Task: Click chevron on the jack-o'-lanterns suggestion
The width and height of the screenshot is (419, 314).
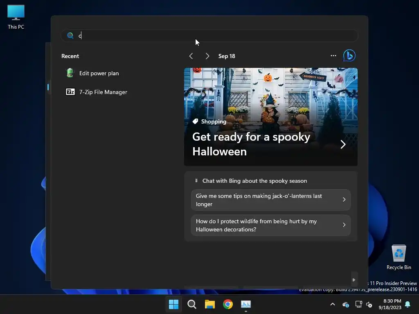Action: point(344,200)
